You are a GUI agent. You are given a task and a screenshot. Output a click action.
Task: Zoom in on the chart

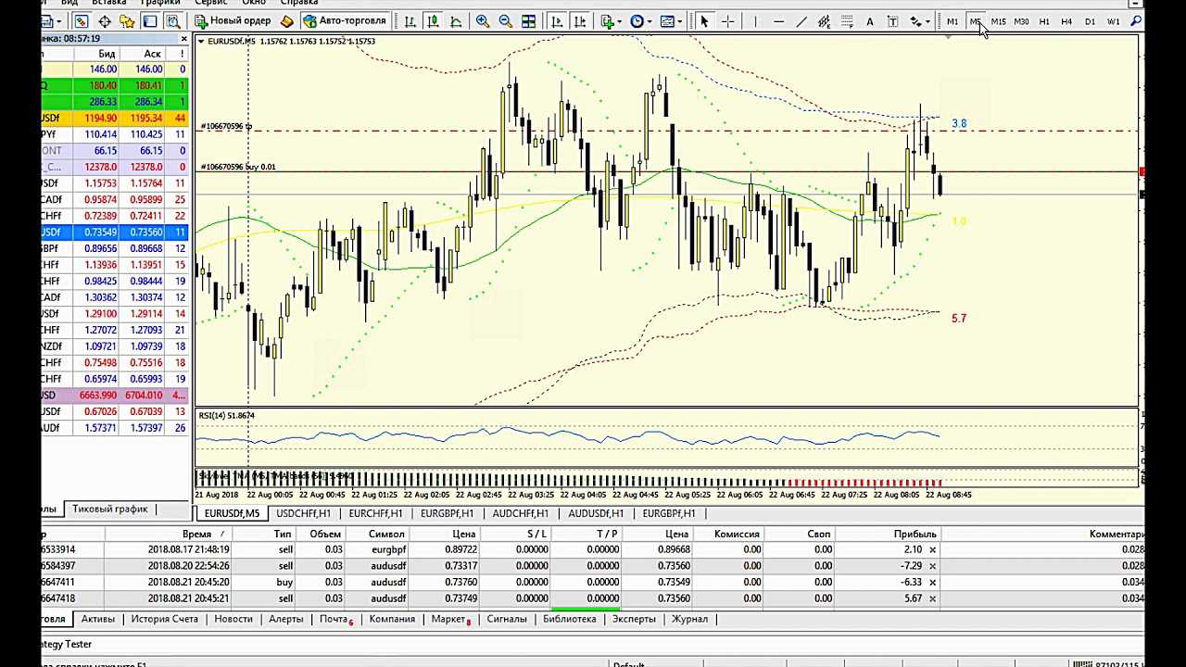tap(483, 21)
